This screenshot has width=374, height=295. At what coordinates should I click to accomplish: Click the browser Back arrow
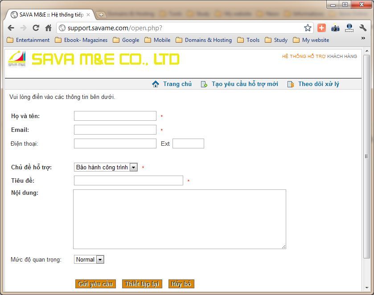tap(11, 28)
